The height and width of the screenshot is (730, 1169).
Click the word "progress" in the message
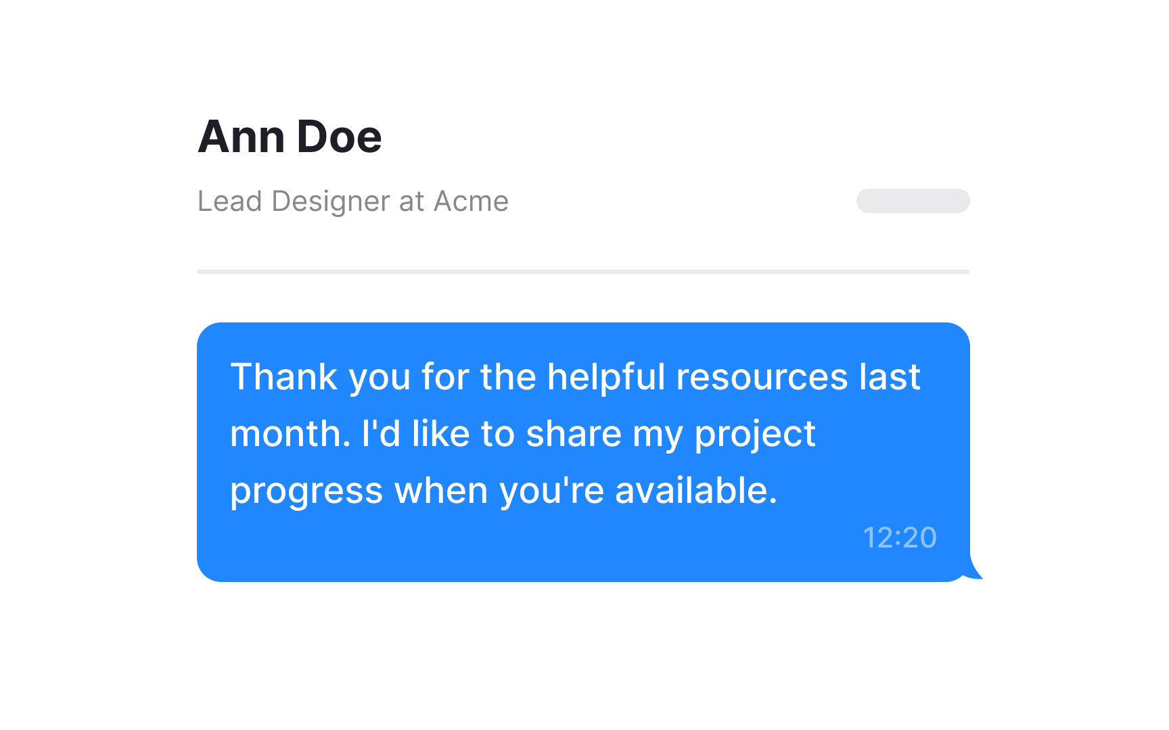click(306, 491)
